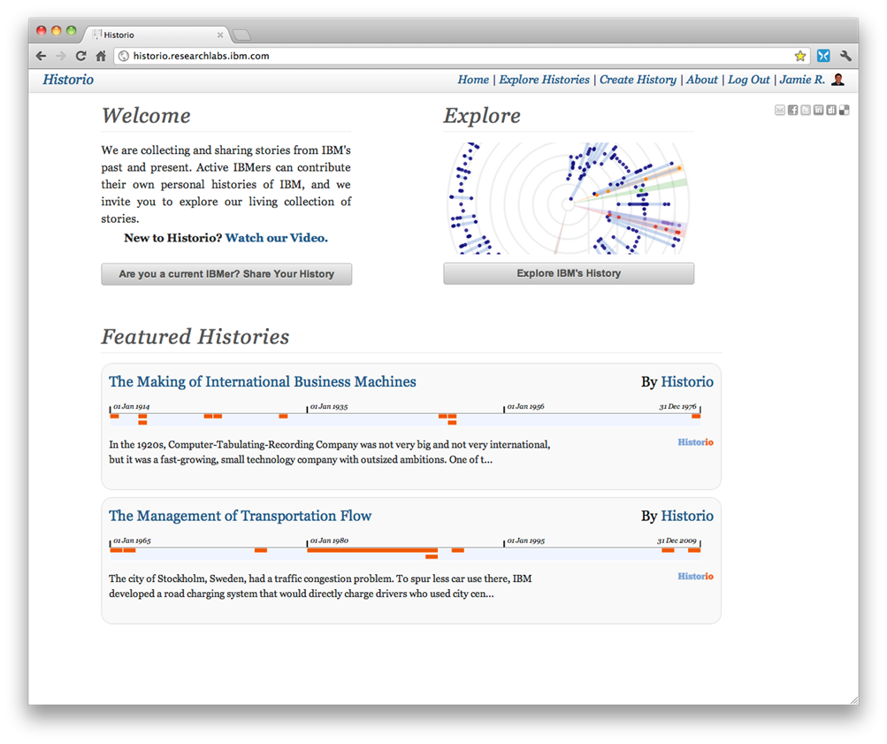
Task: Open the Explore radial visualization preview
Action: (568, 198)
